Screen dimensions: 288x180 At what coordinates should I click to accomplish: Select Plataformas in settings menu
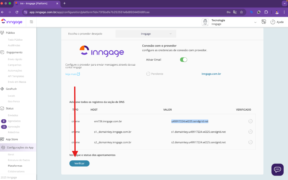tap(15, 166)
